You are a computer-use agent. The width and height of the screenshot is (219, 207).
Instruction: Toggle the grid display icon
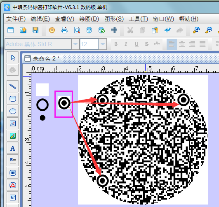coord(114,30)
